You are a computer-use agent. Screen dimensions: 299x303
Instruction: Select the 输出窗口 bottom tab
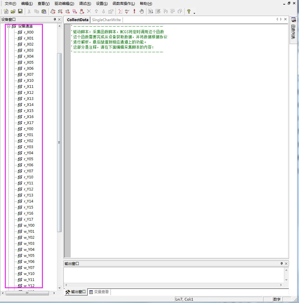tap(76, 292)
